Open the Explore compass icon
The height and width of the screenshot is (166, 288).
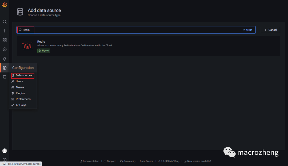(5, 49)
